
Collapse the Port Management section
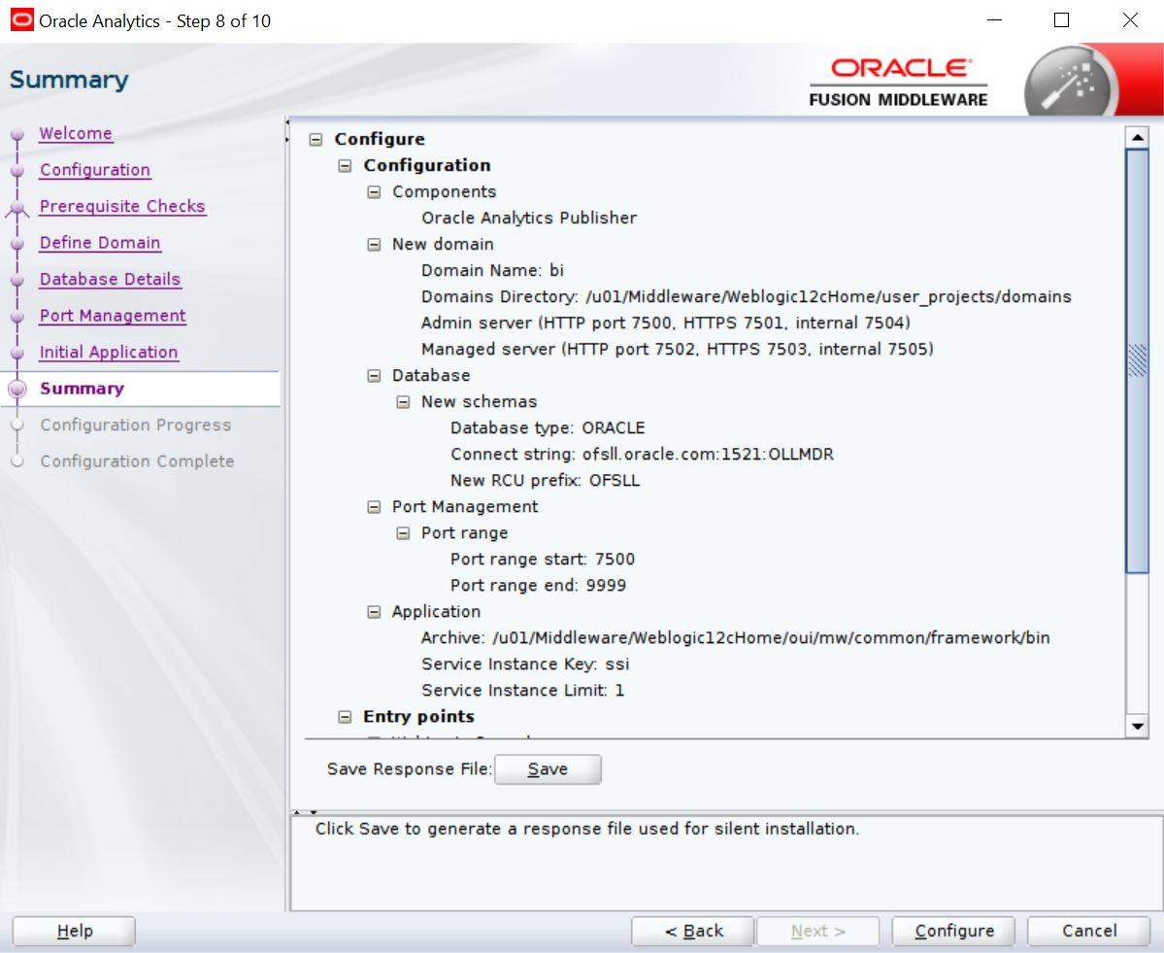pos(374,506)
